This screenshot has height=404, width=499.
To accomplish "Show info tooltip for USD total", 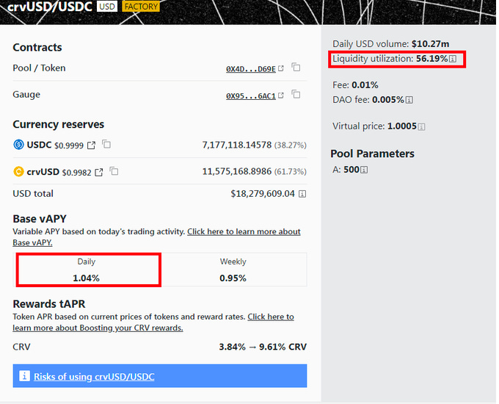I will 302,194.
